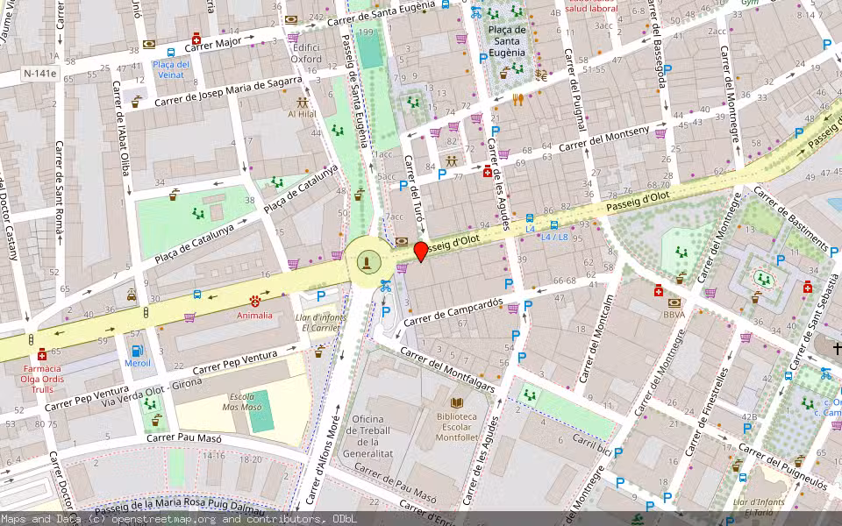Image resolution: width=842 pixels, height=526 pixels.
Task: Click the bank icon next to Carrer del Turó roundabout exit
Action: [401, 242]
